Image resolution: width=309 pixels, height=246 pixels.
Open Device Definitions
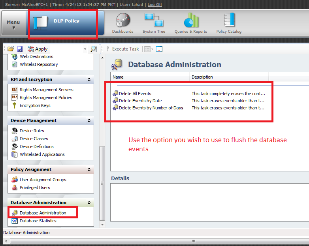tap(37, 146)
